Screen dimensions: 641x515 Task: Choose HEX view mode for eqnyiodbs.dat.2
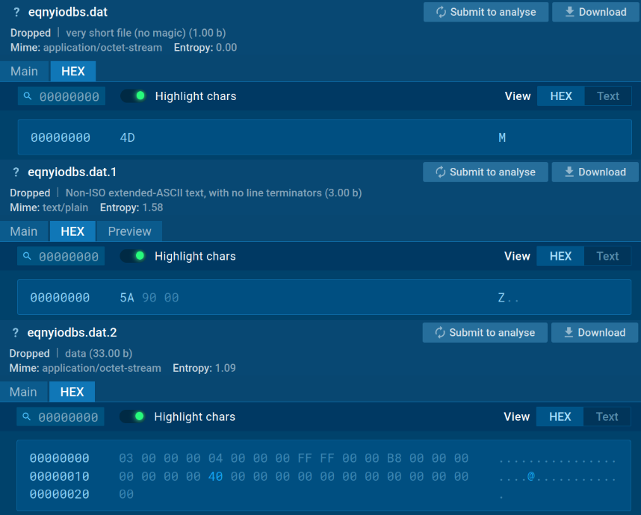point(560,417)
